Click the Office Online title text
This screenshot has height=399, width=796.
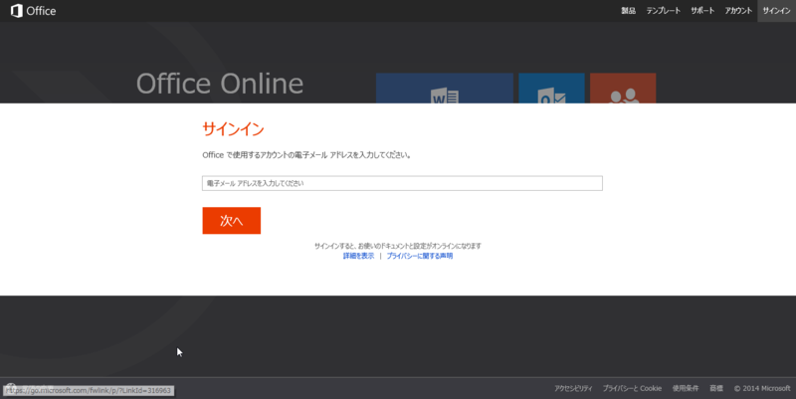point(220,84)
